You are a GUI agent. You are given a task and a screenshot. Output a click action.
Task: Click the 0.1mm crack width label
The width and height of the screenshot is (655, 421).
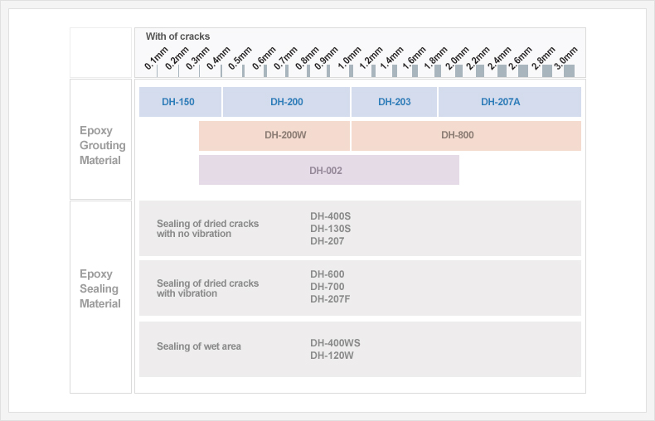154,60
